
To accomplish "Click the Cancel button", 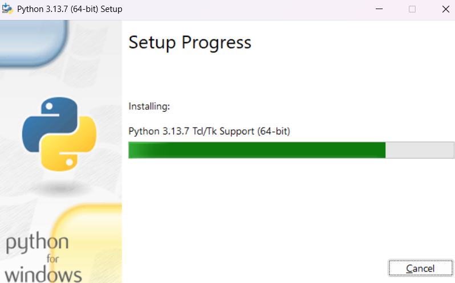I will tap(420, 268).
